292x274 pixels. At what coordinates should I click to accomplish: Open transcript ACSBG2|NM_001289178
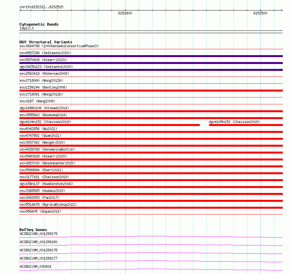tap(38, 250)
